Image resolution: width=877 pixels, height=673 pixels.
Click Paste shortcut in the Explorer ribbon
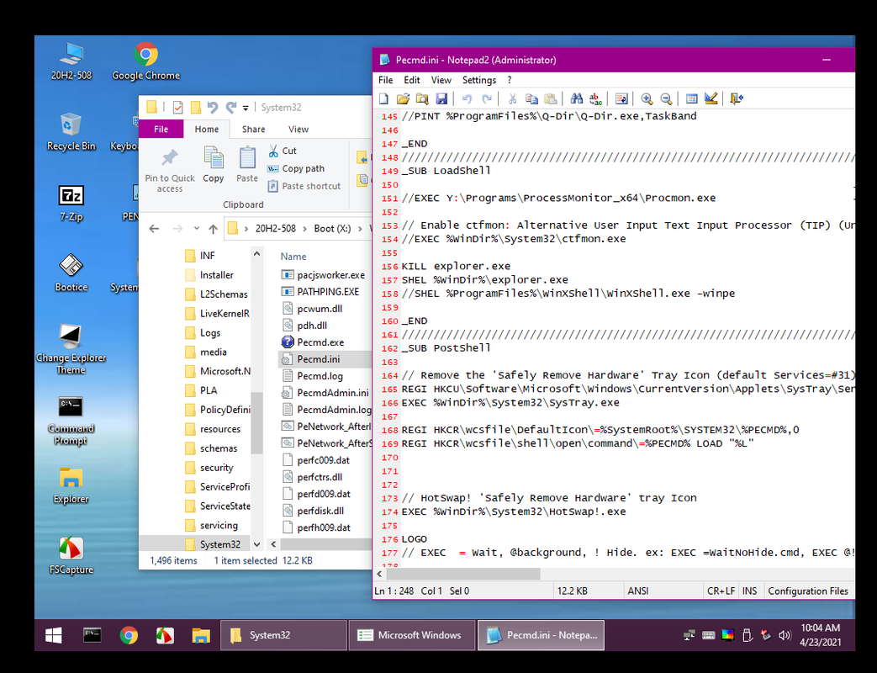[x=304, y=186]
